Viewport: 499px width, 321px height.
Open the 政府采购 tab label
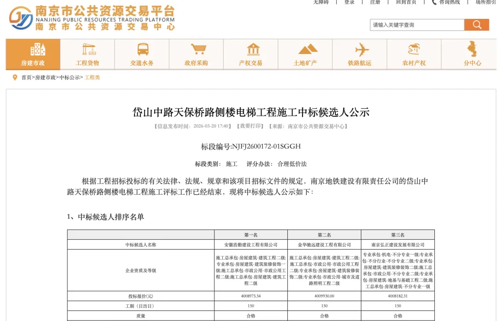(x=196, y=63)
